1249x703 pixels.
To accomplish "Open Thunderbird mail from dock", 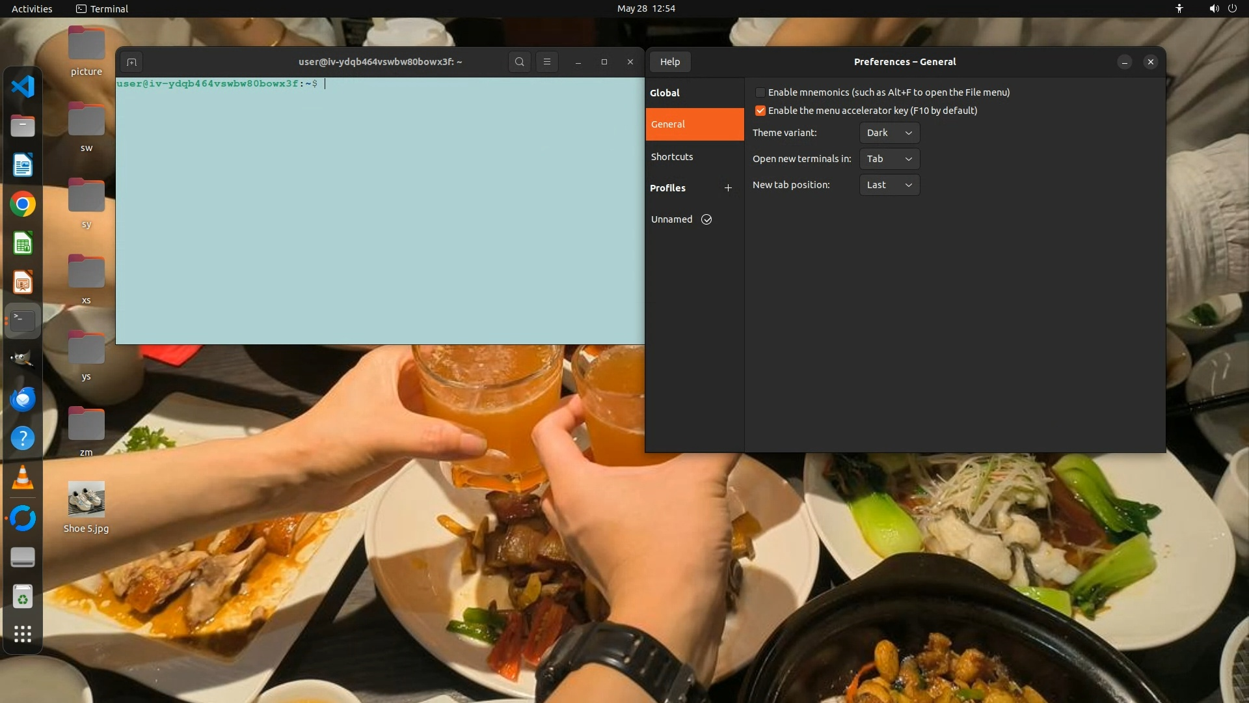I will pos(23,399).
